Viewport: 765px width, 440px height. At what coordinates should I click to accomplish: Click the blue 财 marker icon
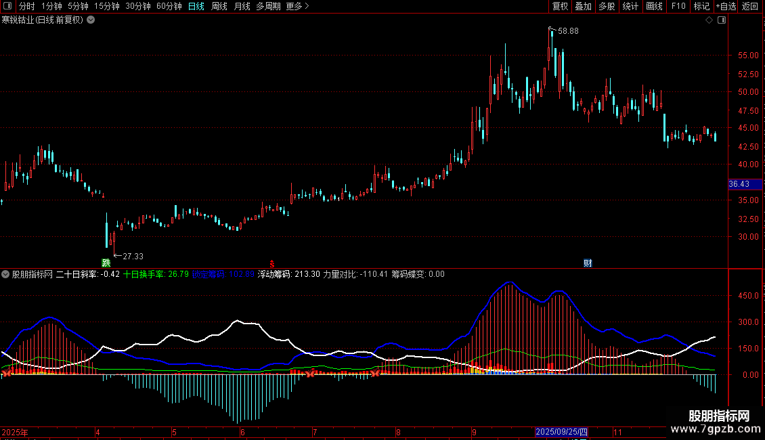pyautogui.click(x=588, y=263)
